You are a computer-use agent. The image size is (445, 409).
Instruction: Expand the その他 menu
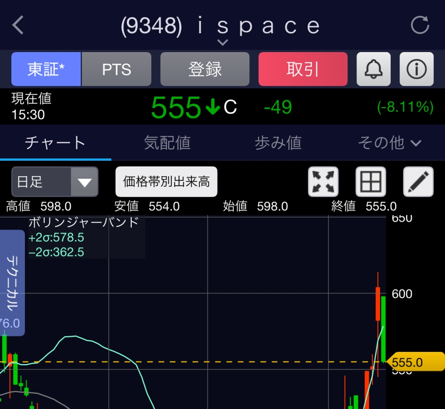389,143
